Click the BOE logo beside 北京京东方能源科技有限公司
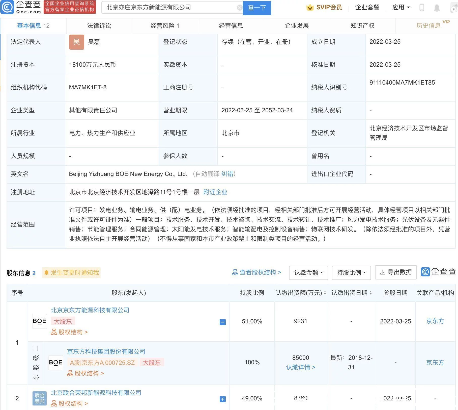Viewport: 458px width, 410px height. 40,321
